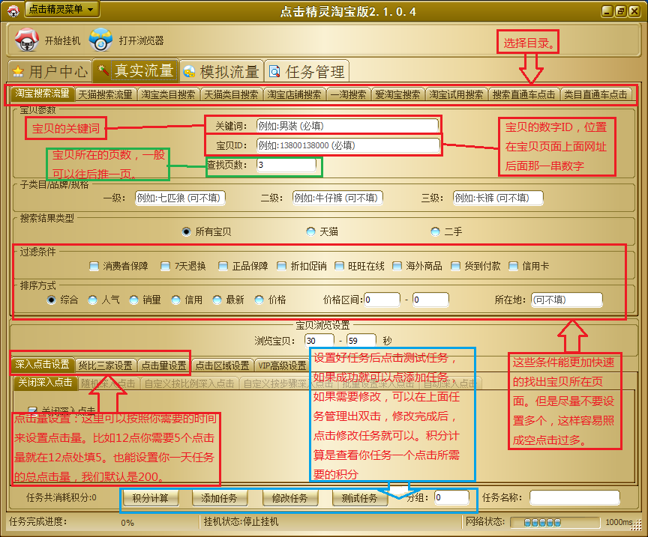Enable the 7天退换 filter checkbox

pos(165,266)
